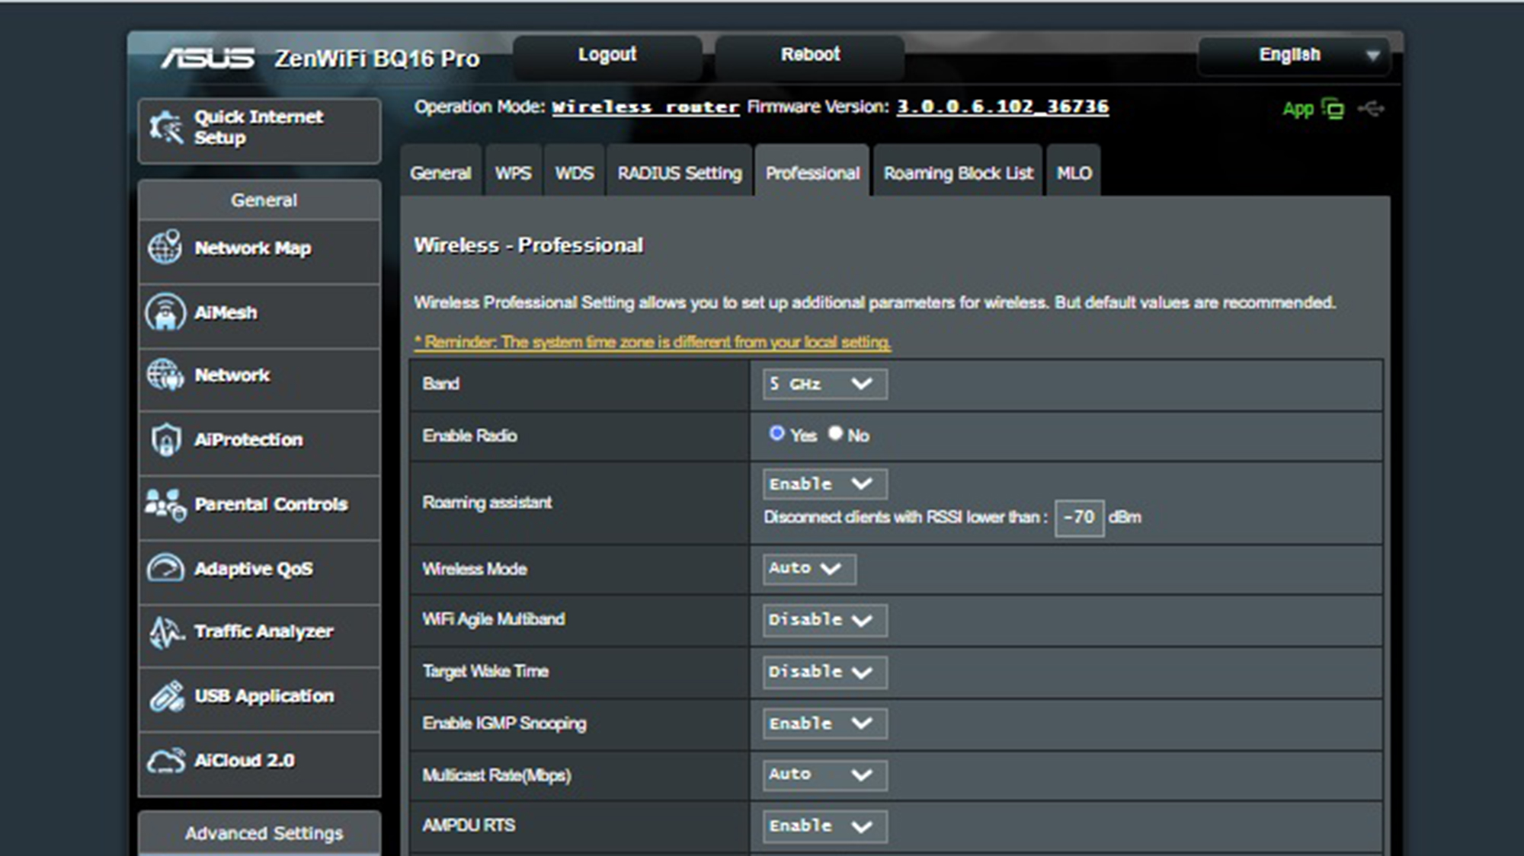Open the firmware version 3.0.0.6.102_36736 link

(x=1003, y=107)
